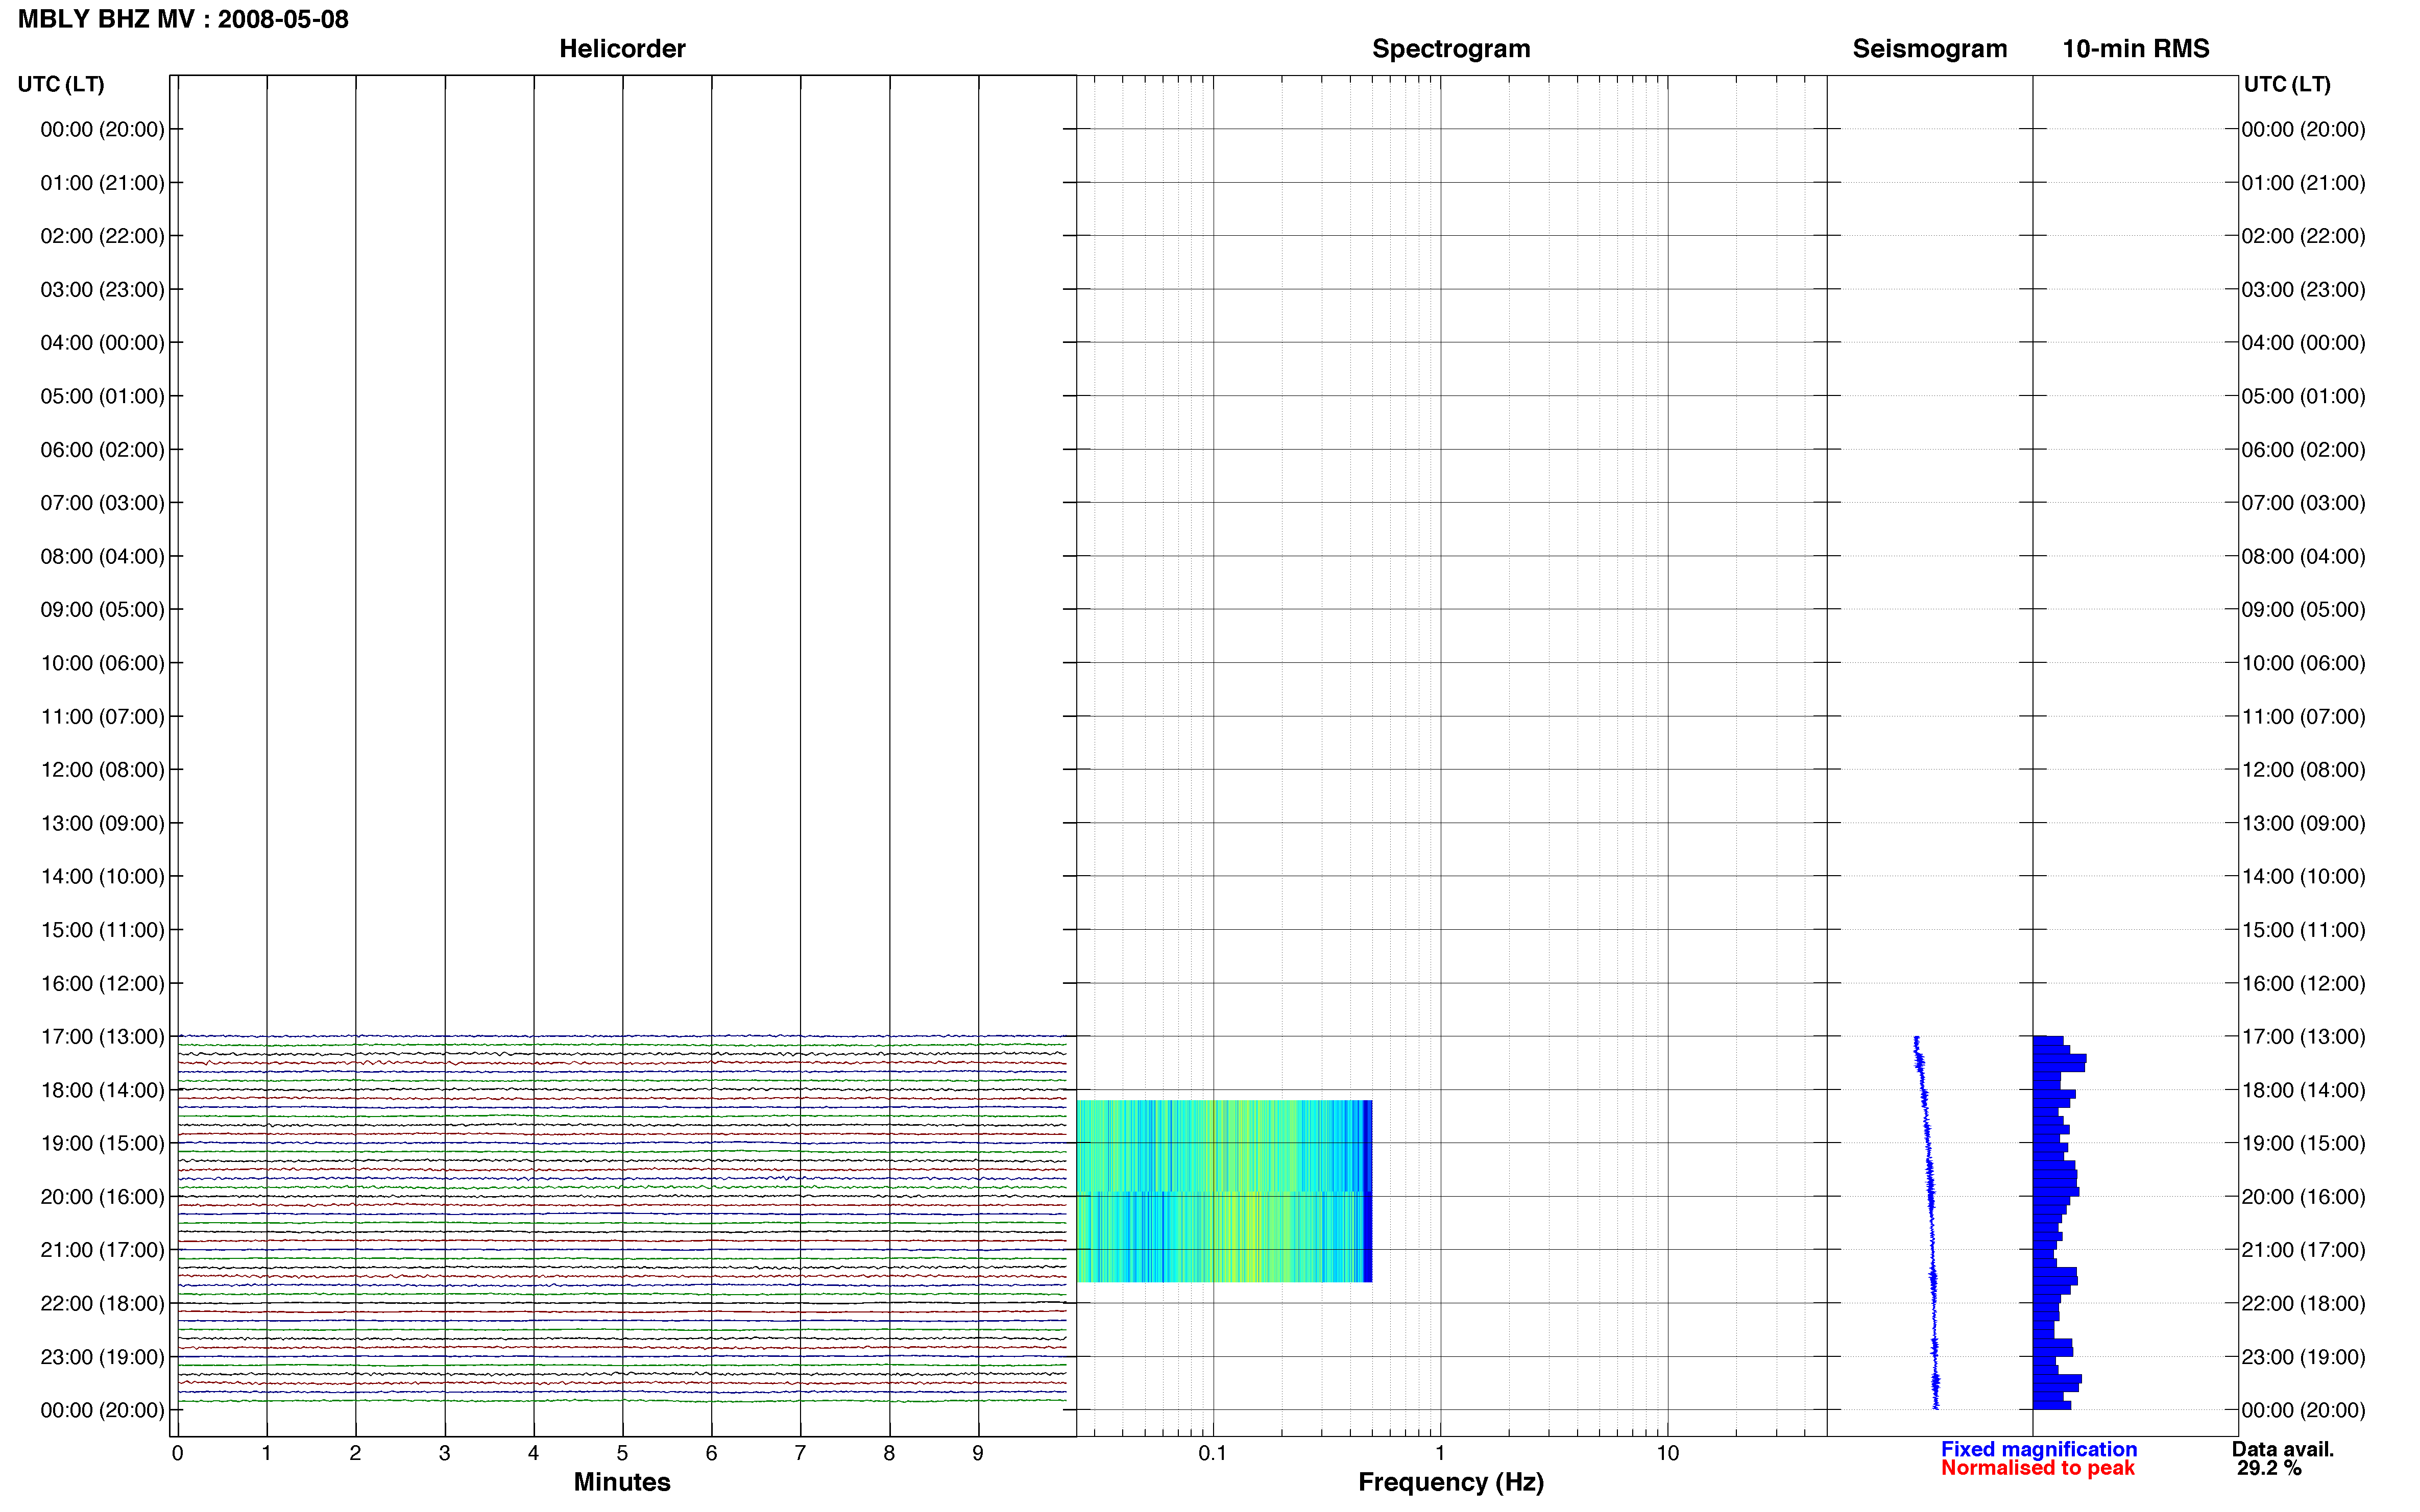The width and height of the screenshot is (2420, 1512).
Task: Click left axis label 03:00 (23:00)
Action: coord(102,290)
